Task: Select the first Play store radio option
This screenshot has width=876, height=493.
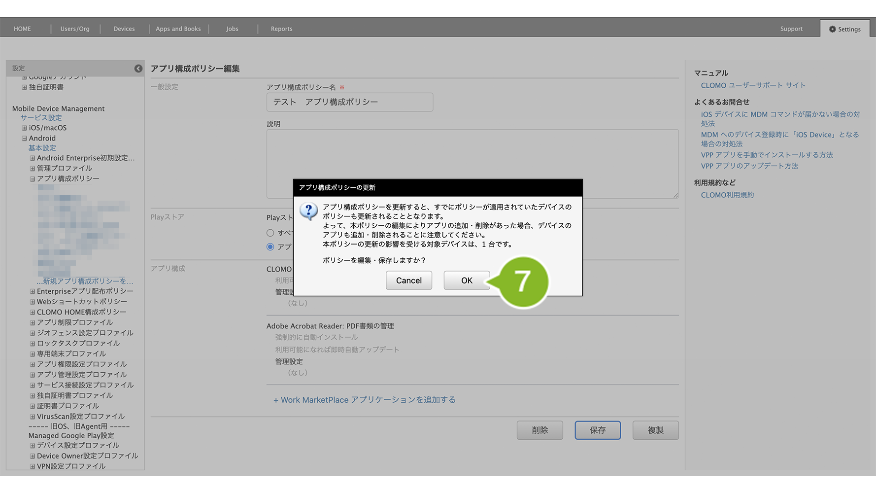Action: (x=270, y=233)
